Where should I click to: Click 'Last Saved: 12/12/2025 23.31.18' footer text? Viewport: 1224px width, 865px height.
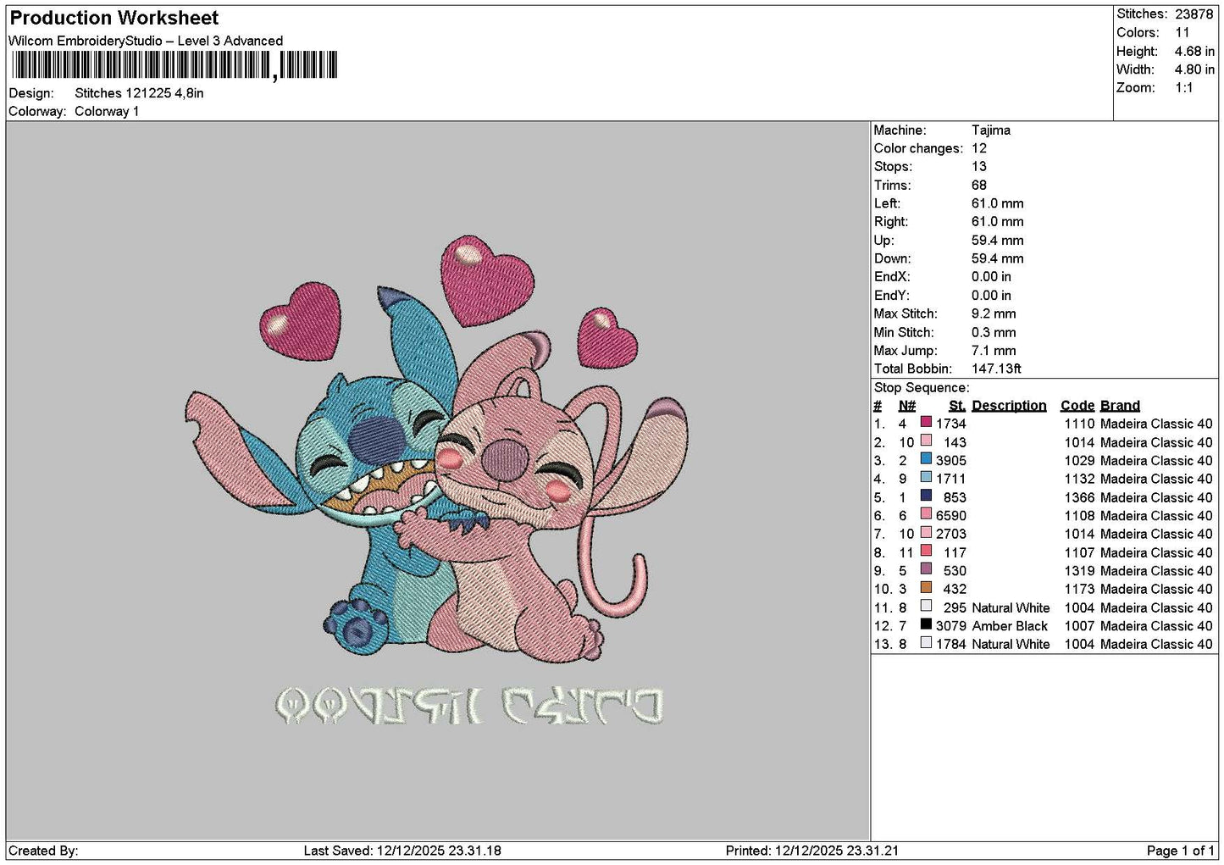[x=402, y=851]
